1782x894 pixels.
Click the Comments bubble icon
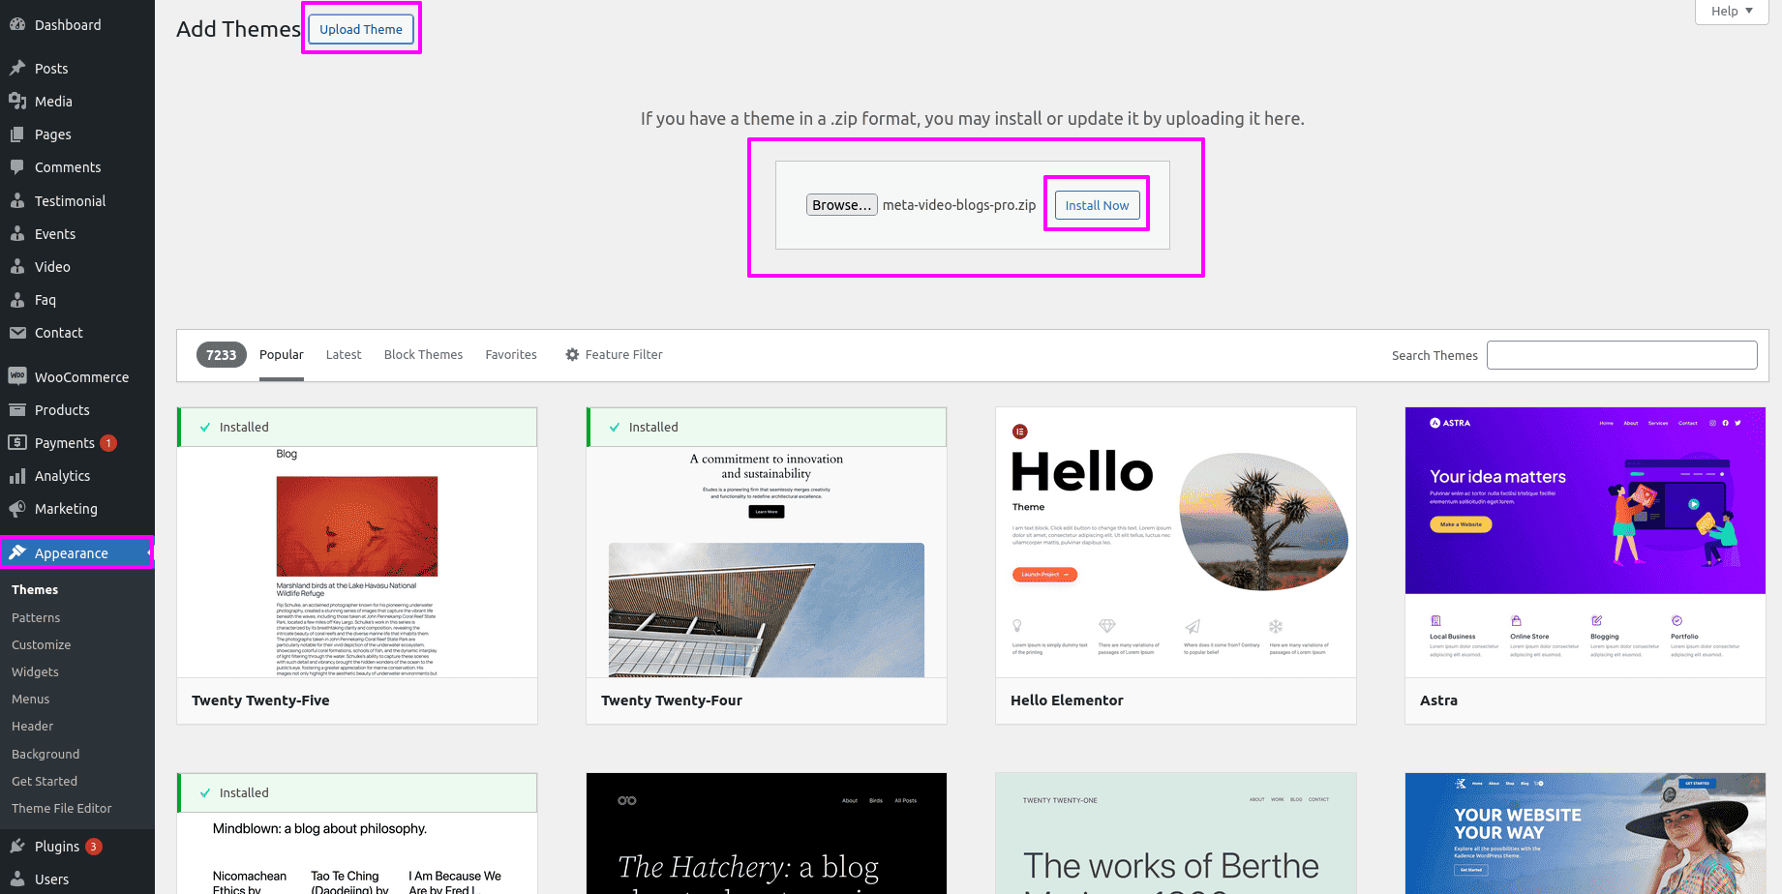point(17,167)
